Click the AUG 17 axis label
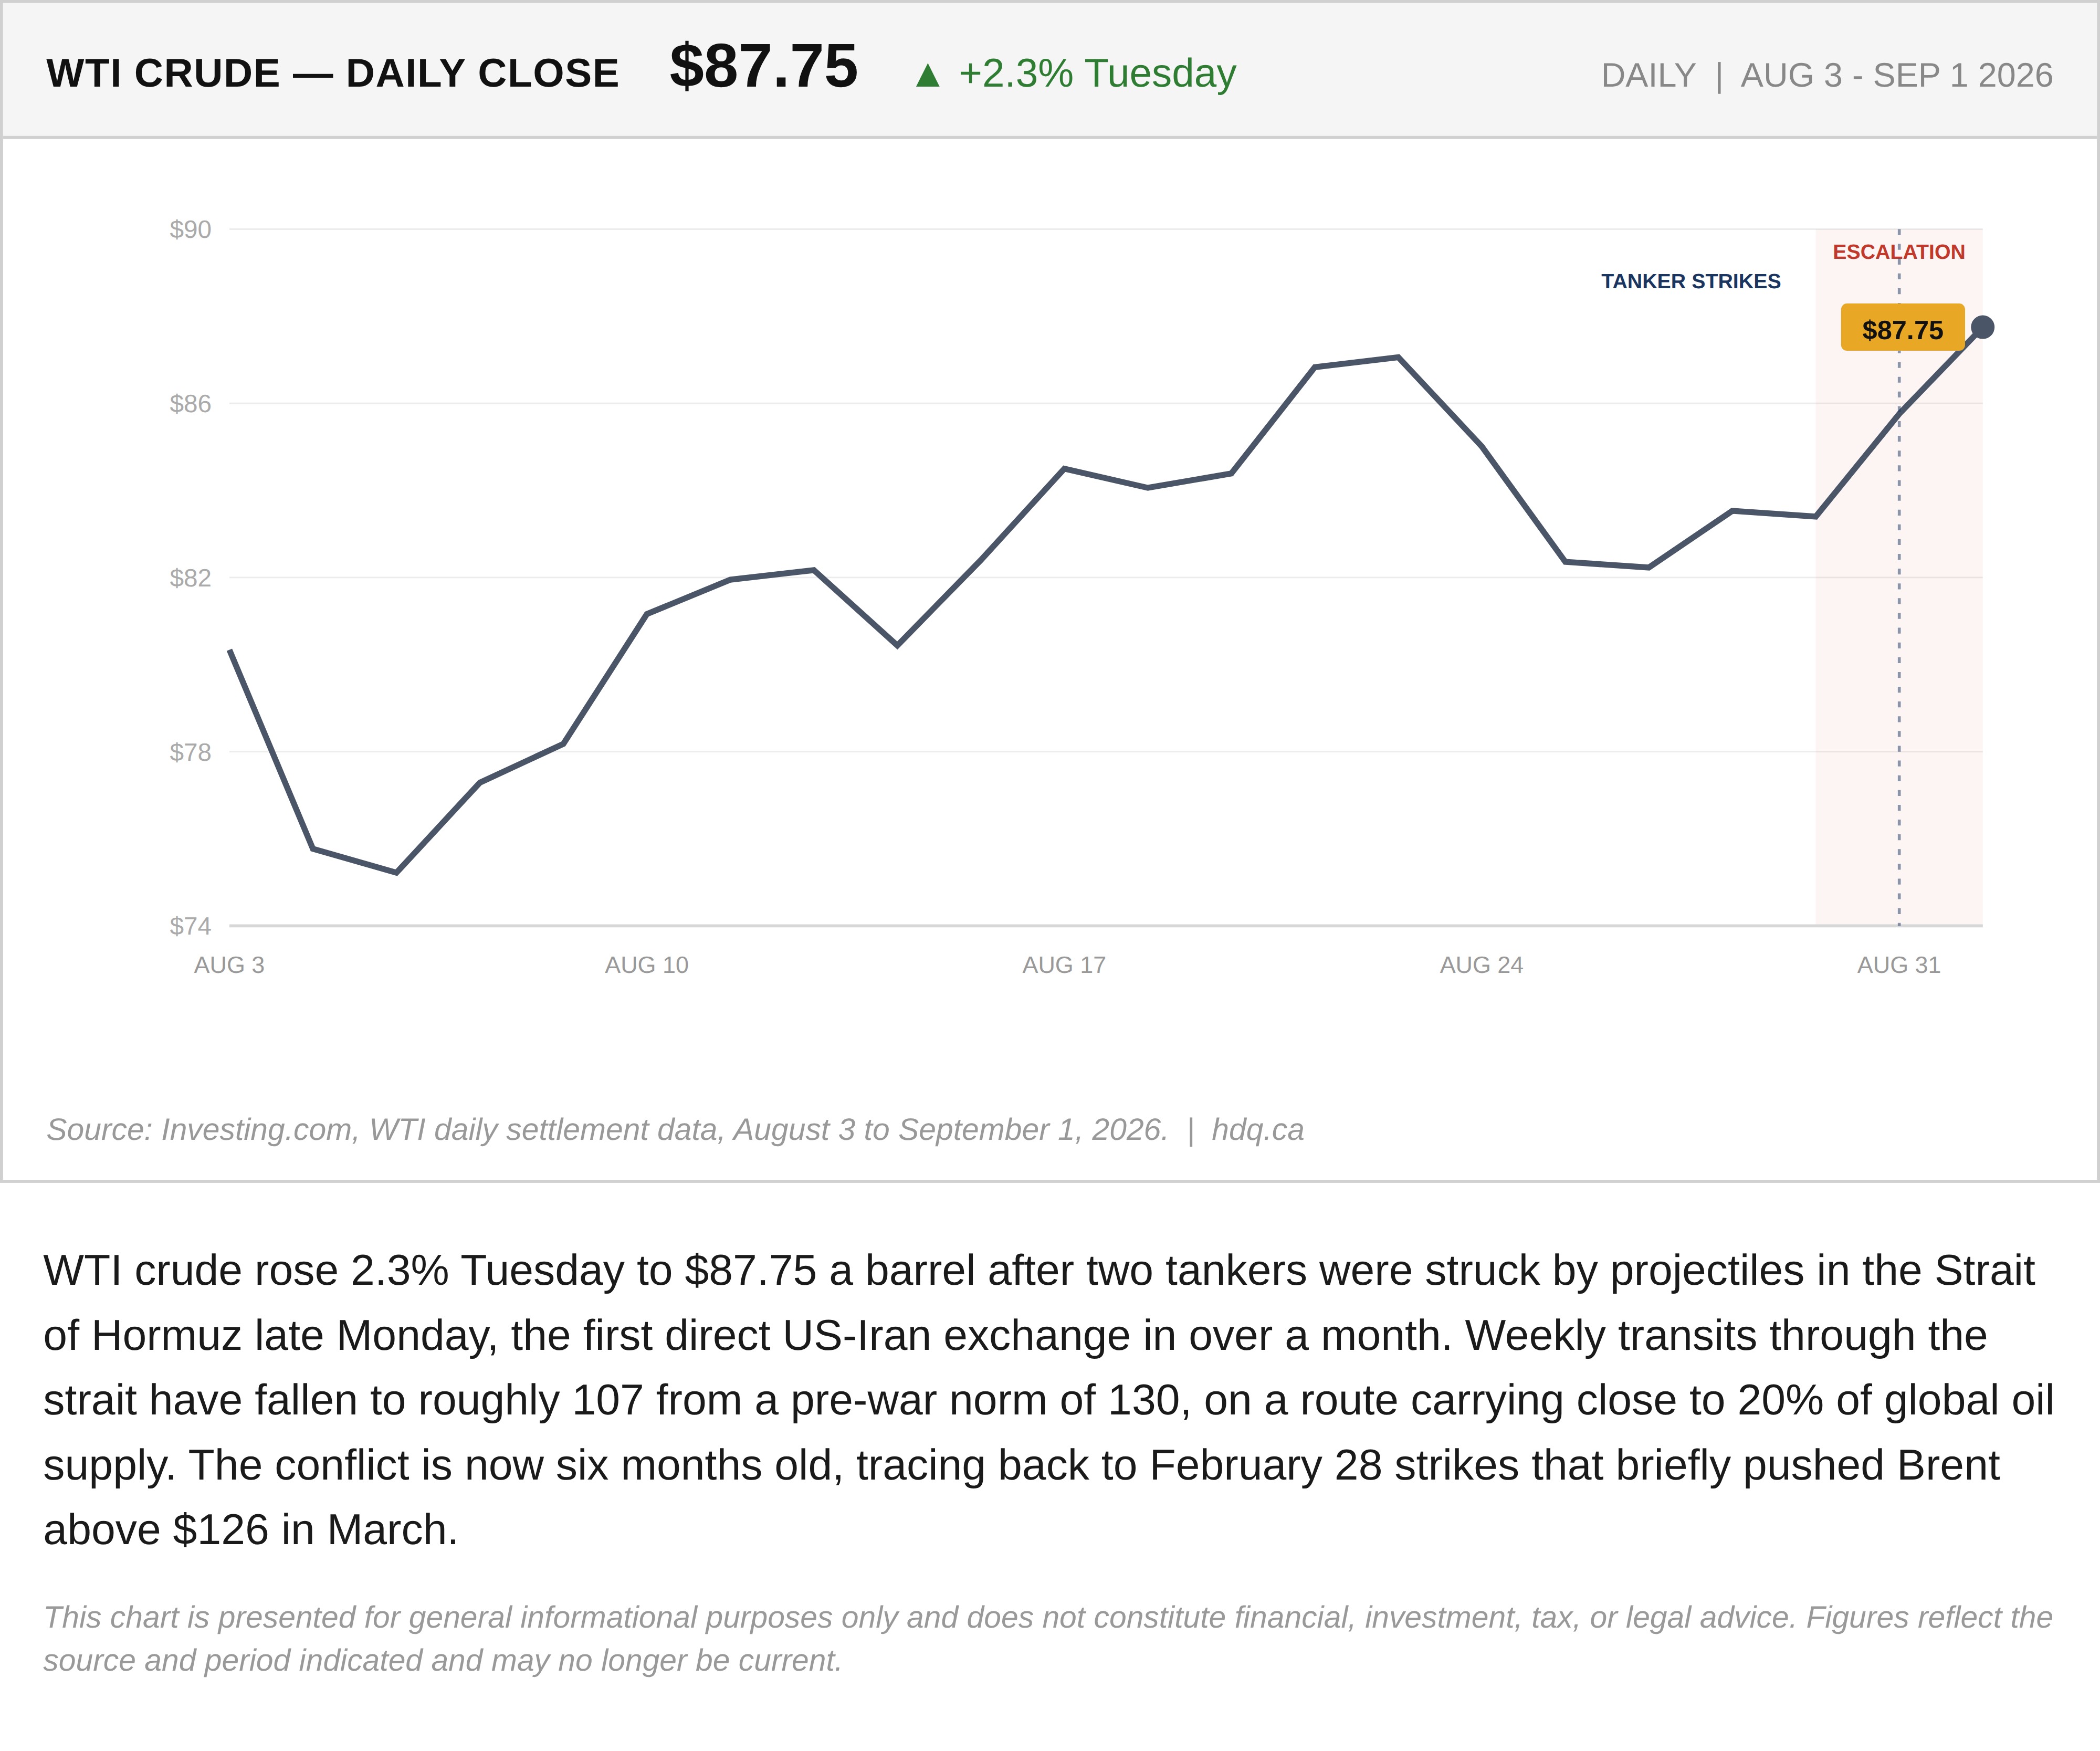2100x1751 pixels. pos(1064,965)
